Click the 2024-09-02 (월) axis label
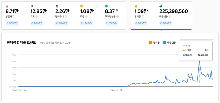Viewport: 220px width, 103px height. (19, 90)
